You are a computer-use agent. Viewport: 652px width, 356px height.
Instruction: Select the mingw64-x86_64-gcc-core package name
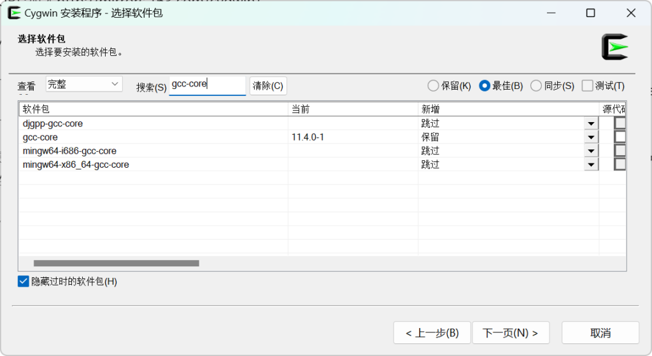pyautogui.click(x=76, y=165)
